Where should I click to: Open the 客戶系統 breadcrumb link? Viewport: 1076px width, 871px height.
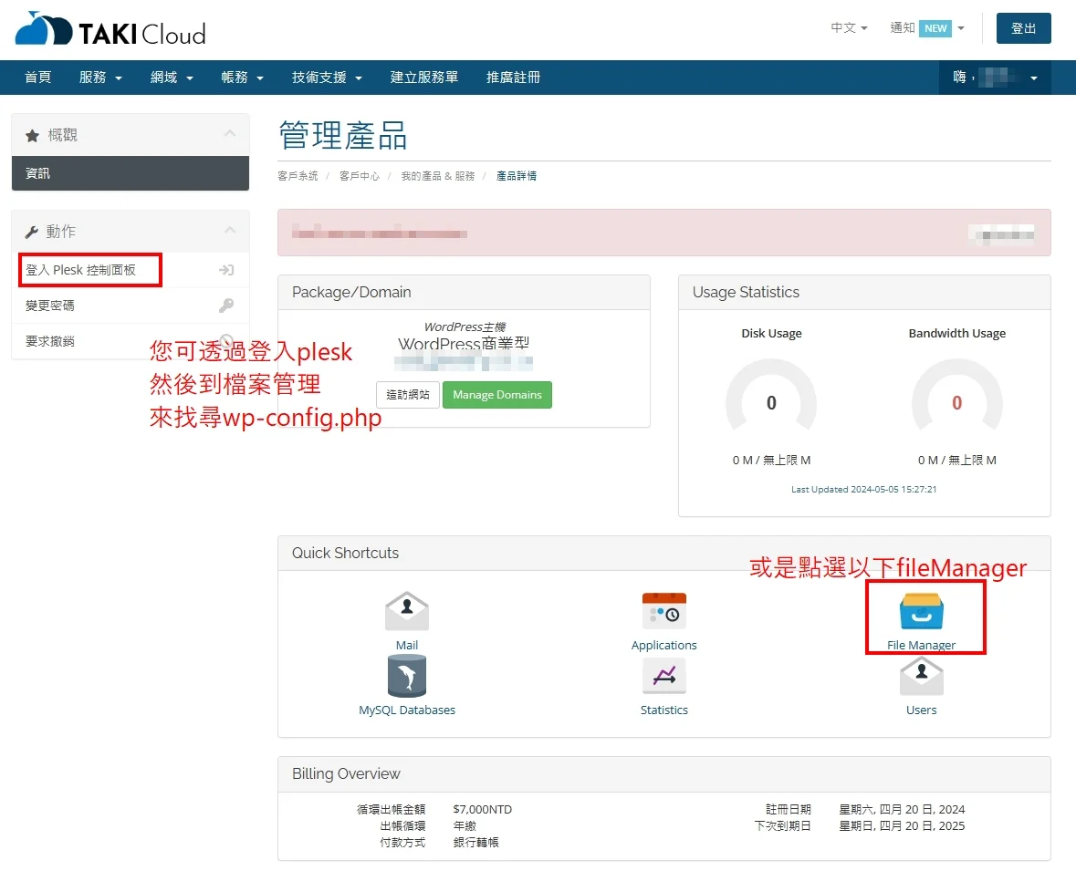(298, 176)
